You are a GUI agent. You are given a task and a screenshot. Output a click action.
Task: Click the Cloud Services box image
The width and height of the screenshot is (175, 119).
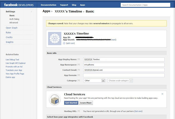click(x=55, y=99)
